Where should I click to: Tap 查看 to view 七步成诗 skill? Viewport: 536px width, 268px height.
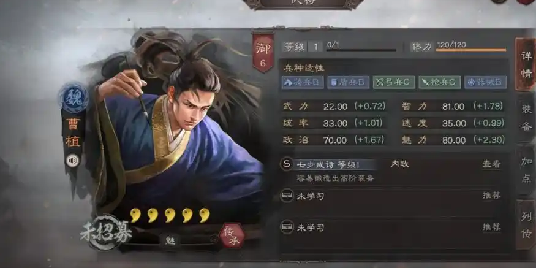point(491,164)
